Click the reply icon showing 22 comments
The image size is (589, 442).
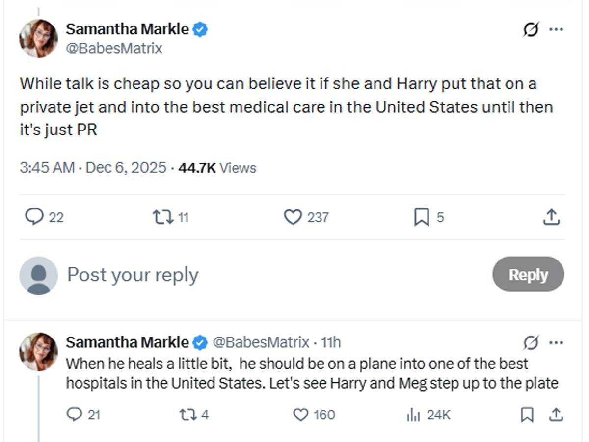(34, 217)
